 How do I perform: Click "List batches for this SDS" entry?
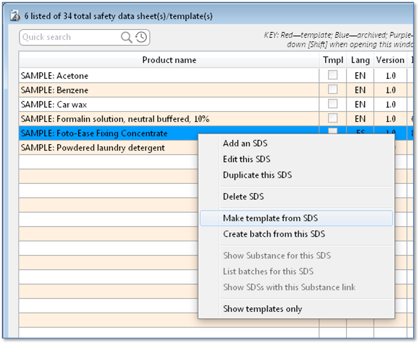pyautogui.click(x=296, y=271)
